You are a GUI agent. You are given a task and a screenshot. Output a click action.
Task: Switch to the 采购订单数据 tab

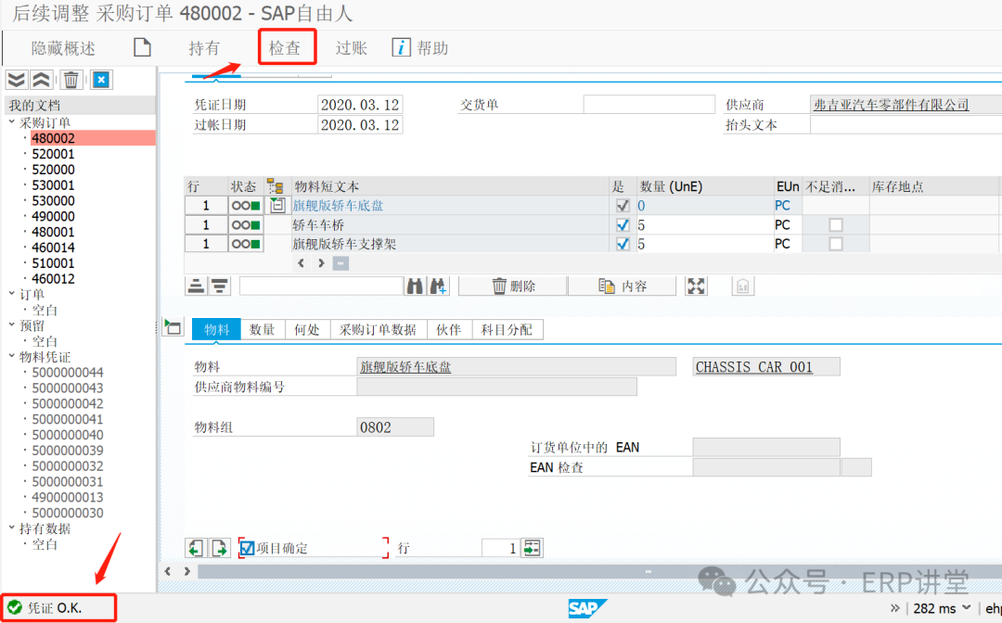point(378,329)
